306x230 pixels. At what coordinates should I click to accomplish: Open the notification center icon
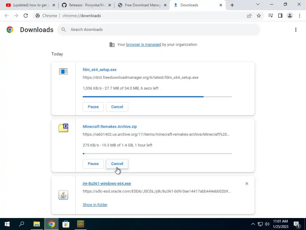click(x=297, y=224)
